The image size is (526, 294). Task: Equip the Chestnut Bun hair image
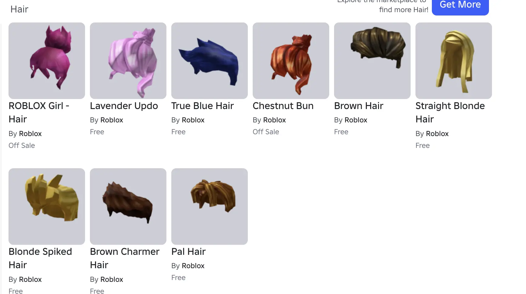click(291, 61)
